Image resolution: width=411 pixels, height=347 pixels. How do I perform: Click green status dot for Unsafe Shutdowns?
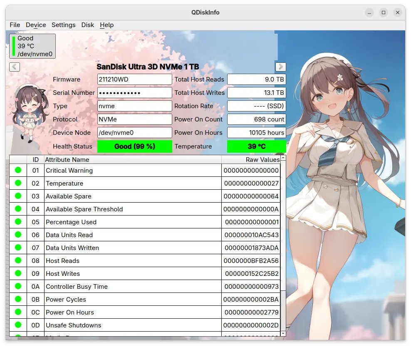pyautogui.click(x=18, y=325)
